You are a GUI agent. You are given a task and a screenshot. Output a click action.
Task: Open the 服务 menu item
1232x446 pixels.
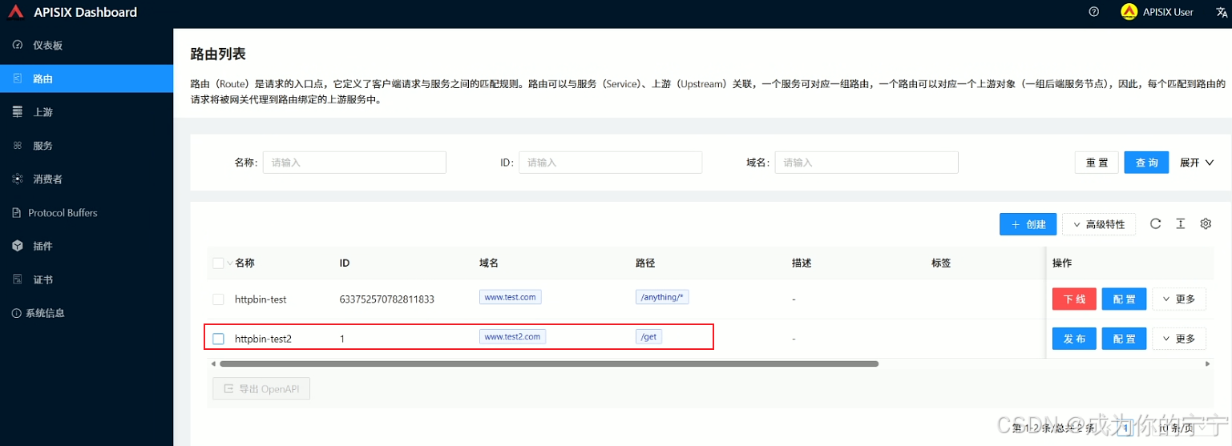click(x=87, y=146)
